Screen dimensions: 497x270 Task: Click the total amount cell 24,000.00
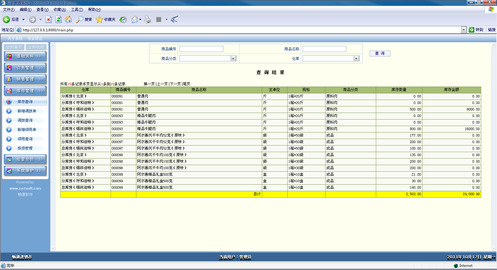click(451, 194)
